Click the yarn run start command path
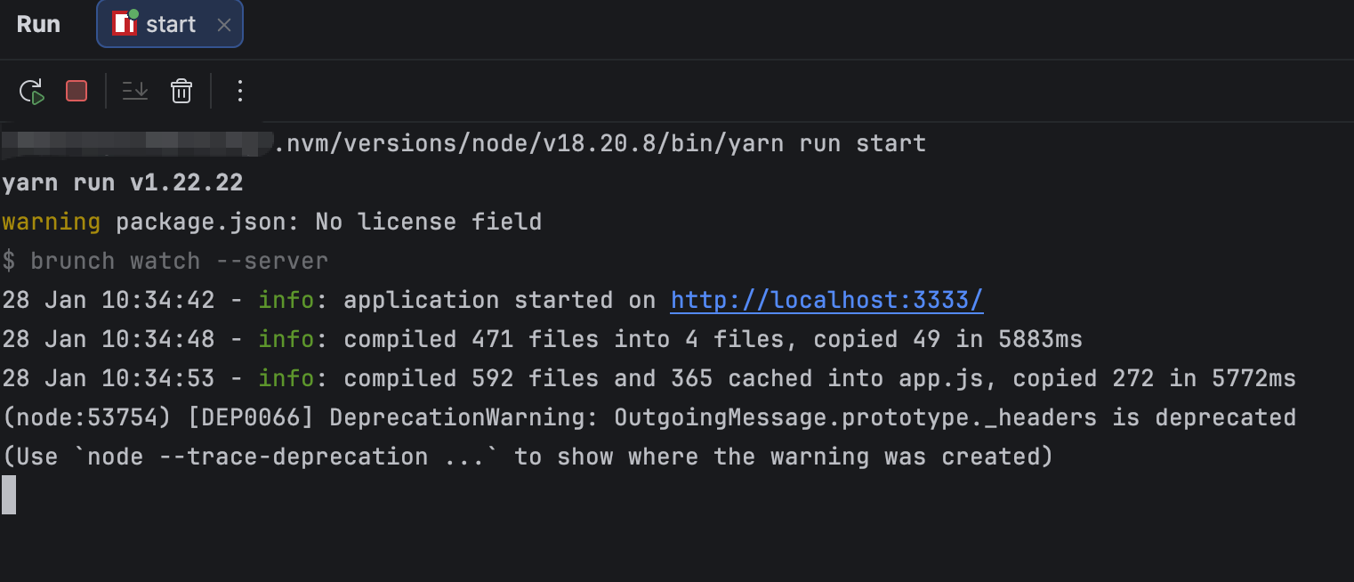The width and height of the screenshot is (1354, 582). [600, 143]
